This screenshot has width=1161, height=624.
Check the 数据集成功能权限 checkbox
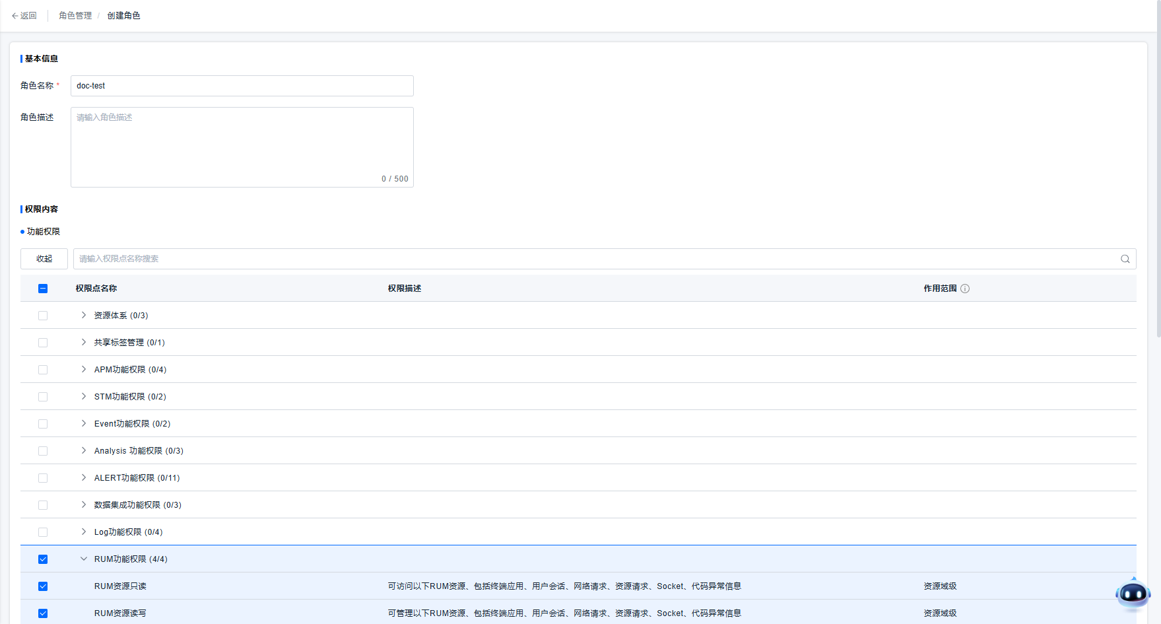[x=43, y=505]
